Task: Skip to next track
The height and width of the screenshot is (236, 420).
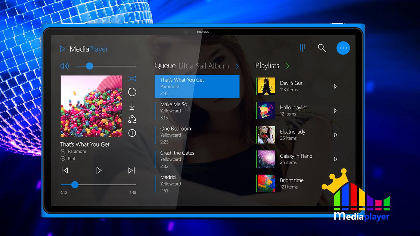Action: tap(132, 170)
